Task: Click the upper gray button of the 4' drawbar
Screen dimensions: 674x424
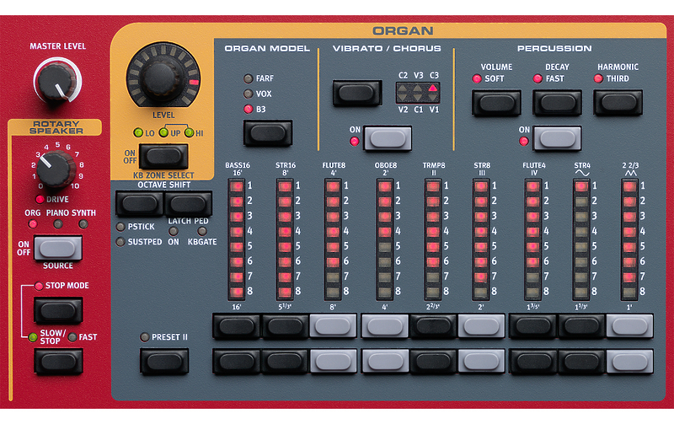Action: click(385, 326)
